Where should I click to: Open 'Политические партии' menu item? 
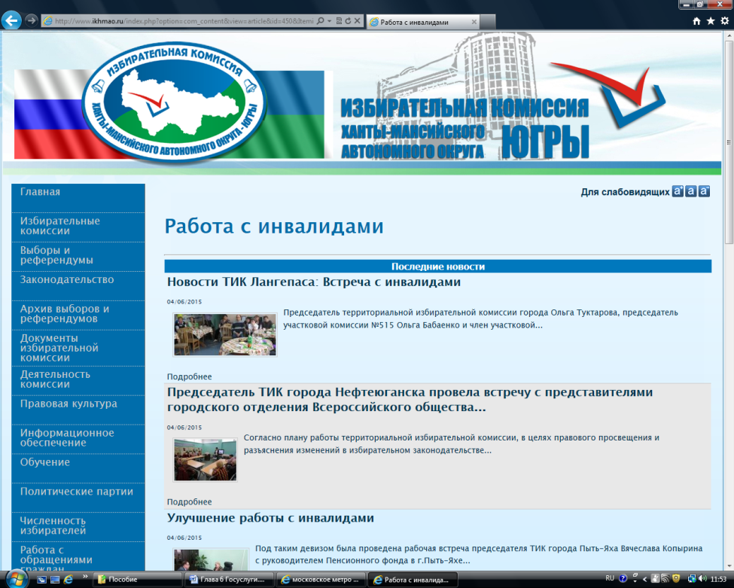pos(78,498)
